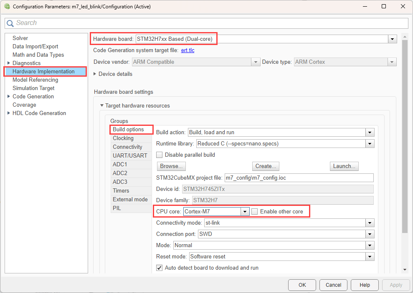Collapse Target hardware resources section
Viewport: 413px width, 293px height.
click(101, 105)
